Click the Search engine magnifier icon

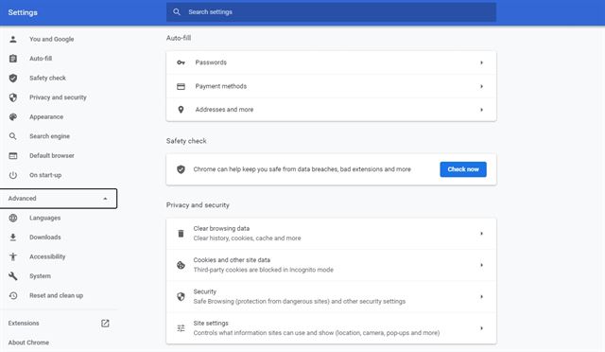click(x=13, y=136)
